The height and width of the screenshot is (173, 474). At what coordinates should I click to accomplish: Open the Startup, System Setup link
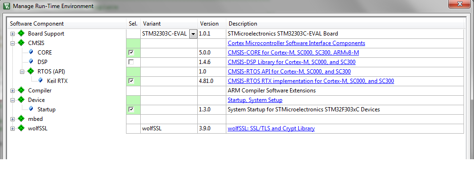point(255,100)
